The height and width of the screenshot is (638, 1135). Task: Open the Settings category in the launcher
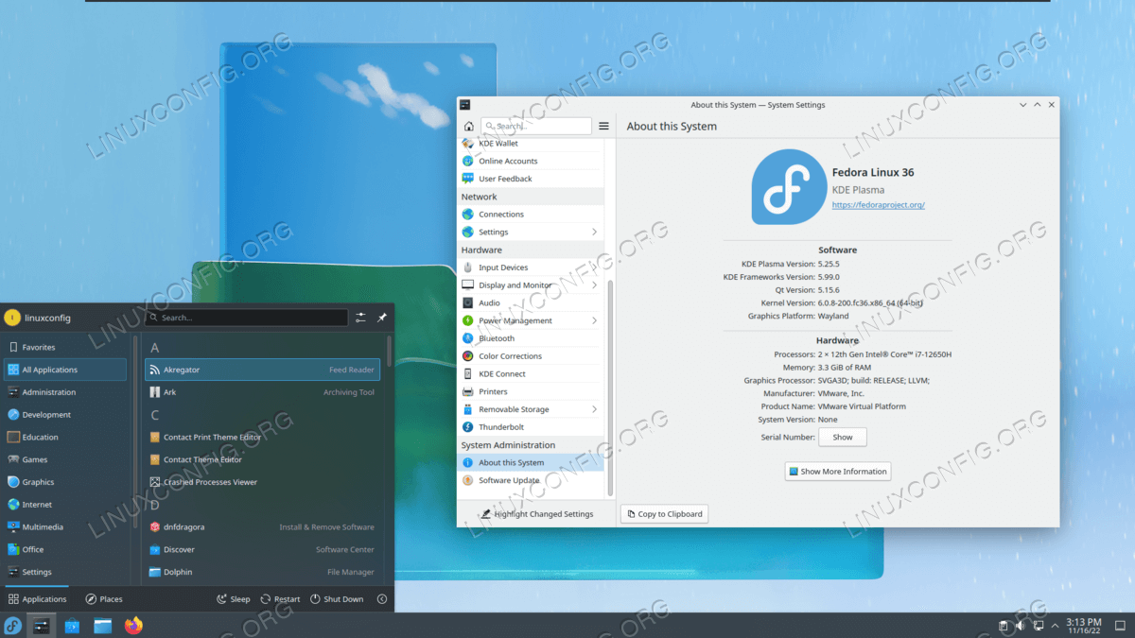tap(65, 572)
